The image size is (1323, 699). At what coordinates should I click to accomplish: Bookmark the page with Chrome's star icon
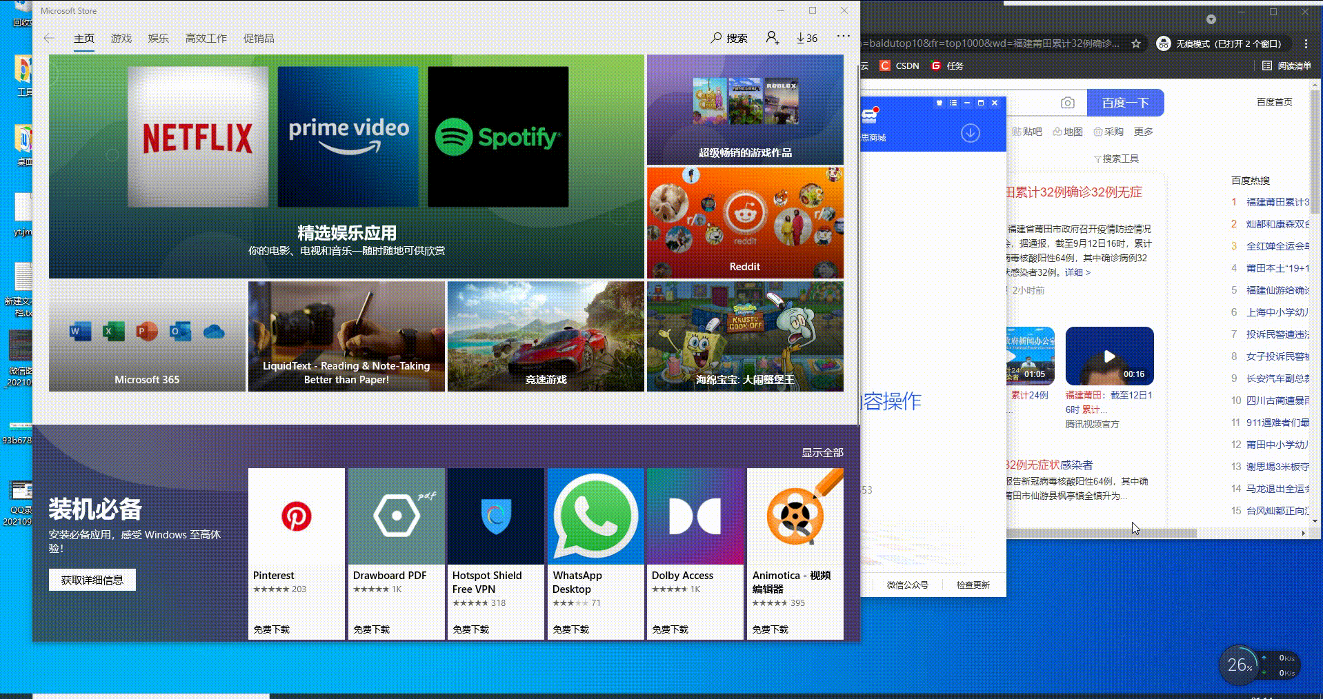(x=1136, y=43)
